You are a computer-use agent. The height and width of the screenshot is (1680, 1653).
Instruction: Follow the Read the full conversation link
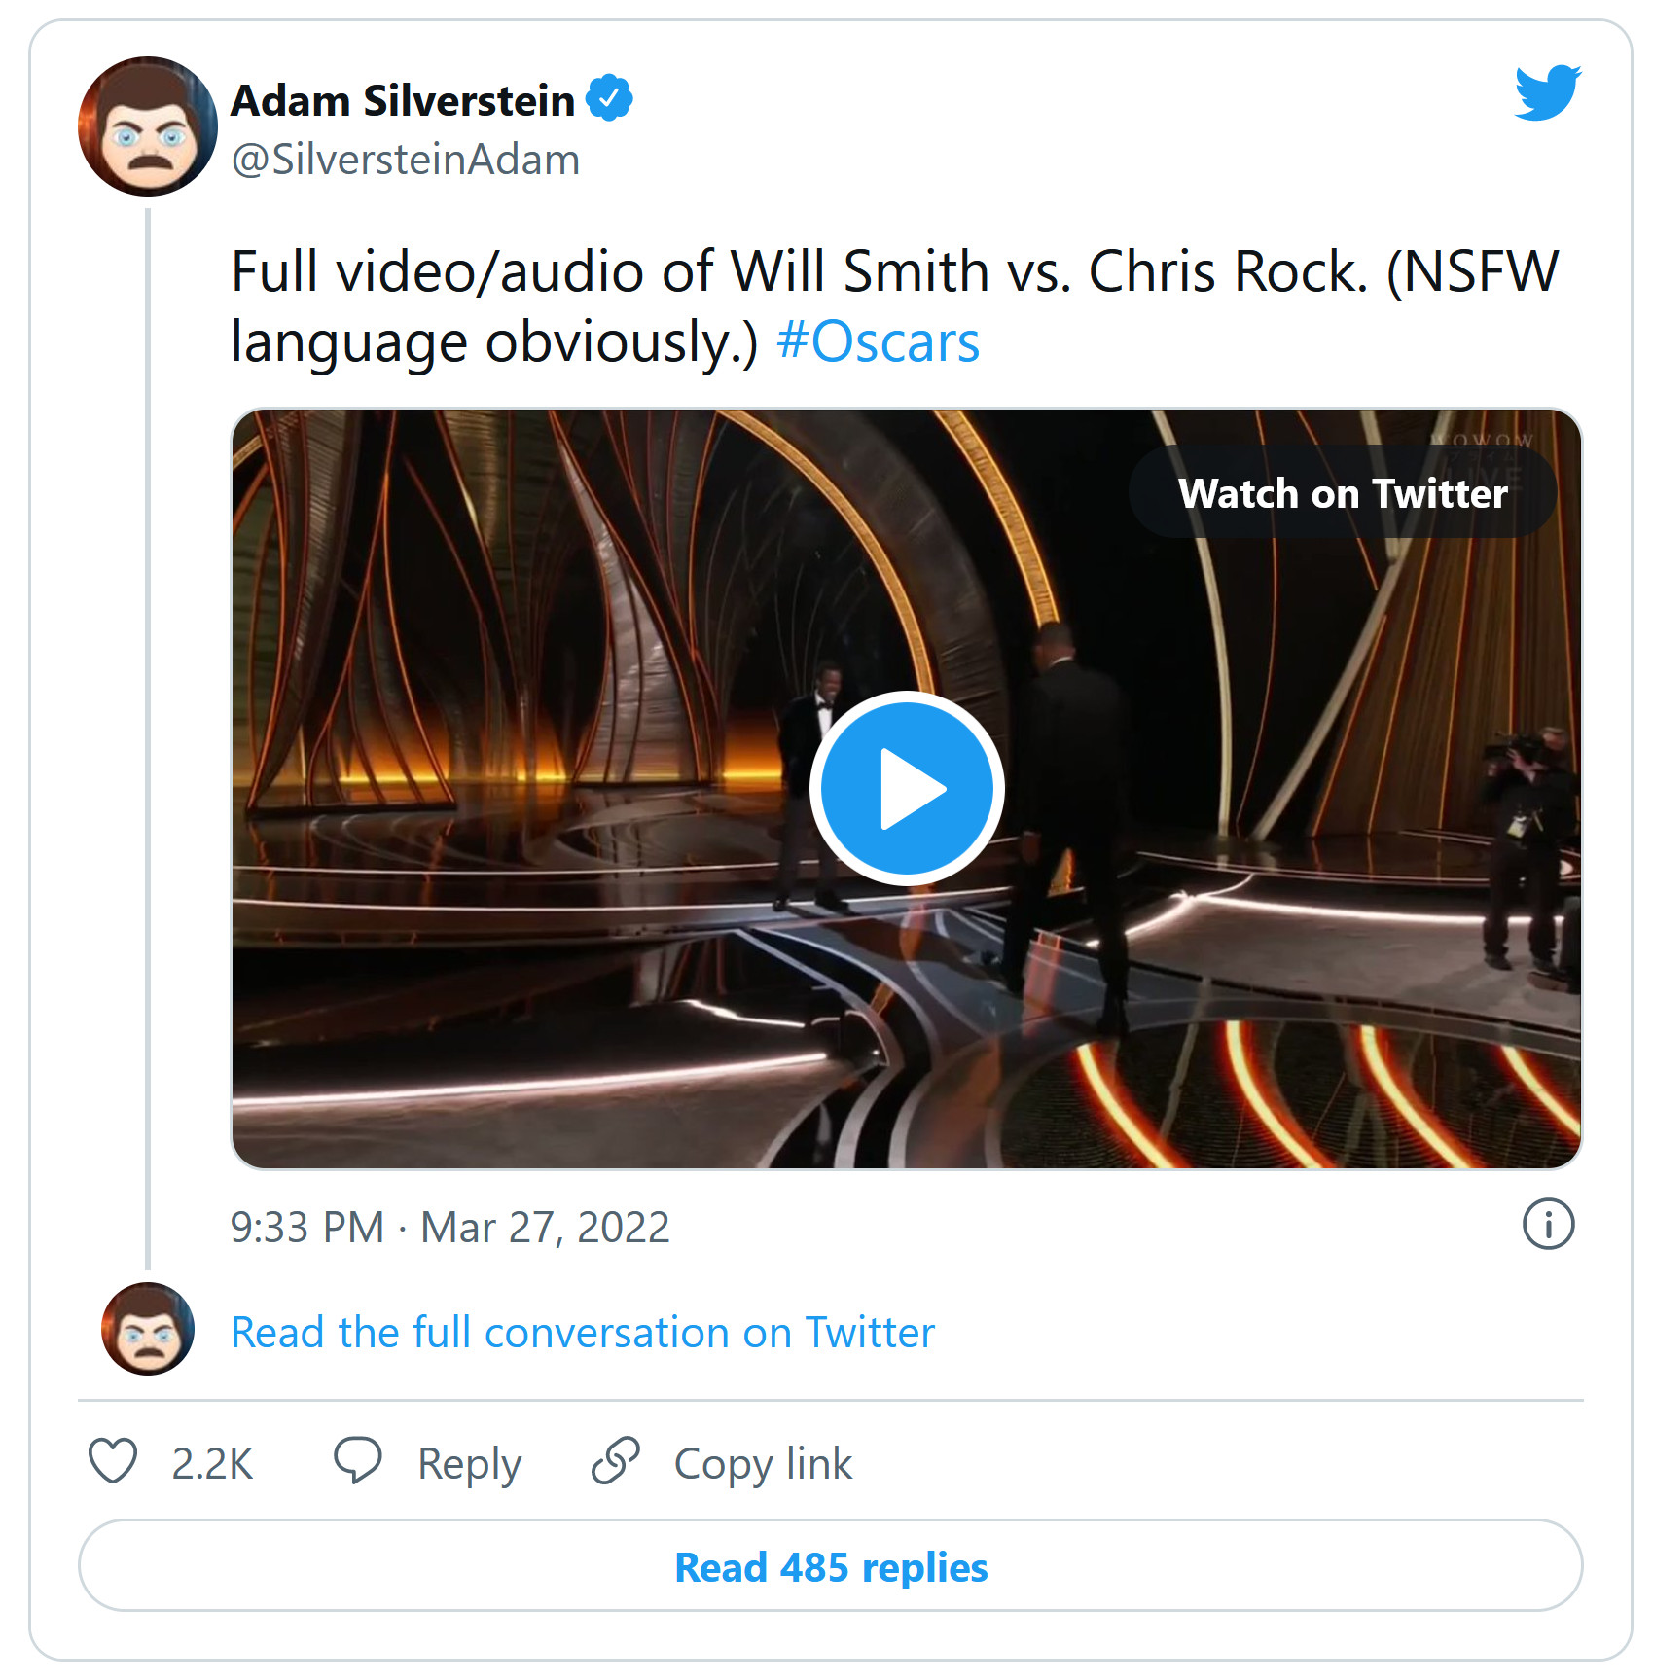583,1333
